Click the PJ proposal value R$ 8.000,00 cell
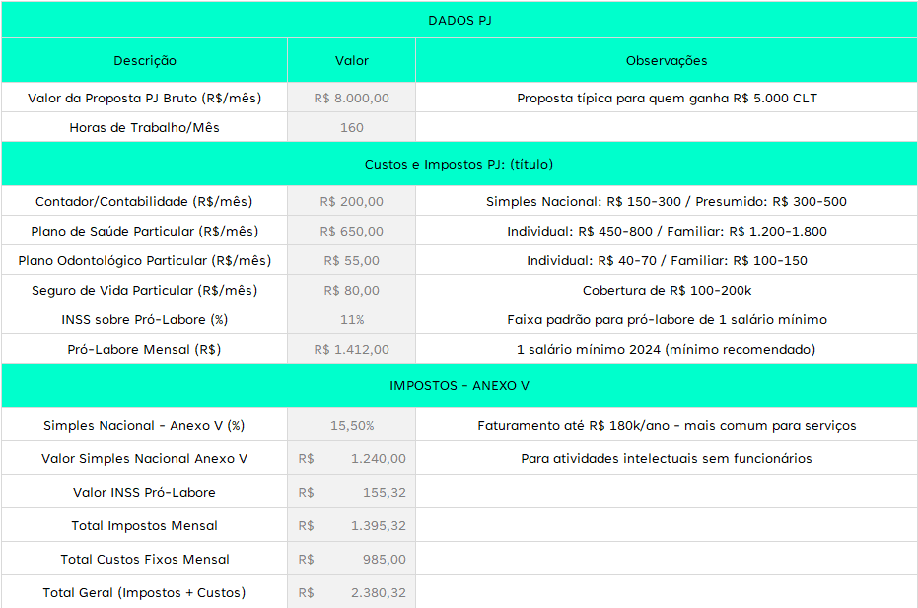Screen dimensions: 918x608 pyautogui.click(x=351, y=98)
